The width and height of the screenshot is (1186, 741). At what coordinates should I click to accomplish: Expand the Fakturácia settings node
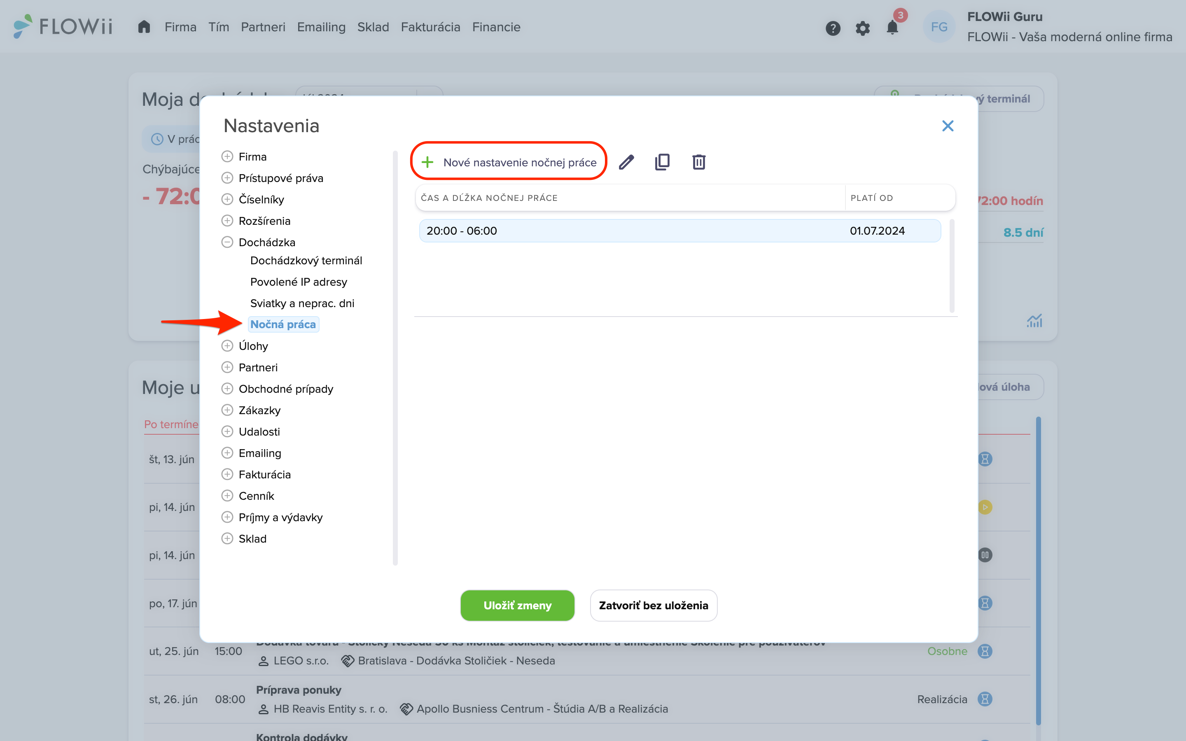227,474
